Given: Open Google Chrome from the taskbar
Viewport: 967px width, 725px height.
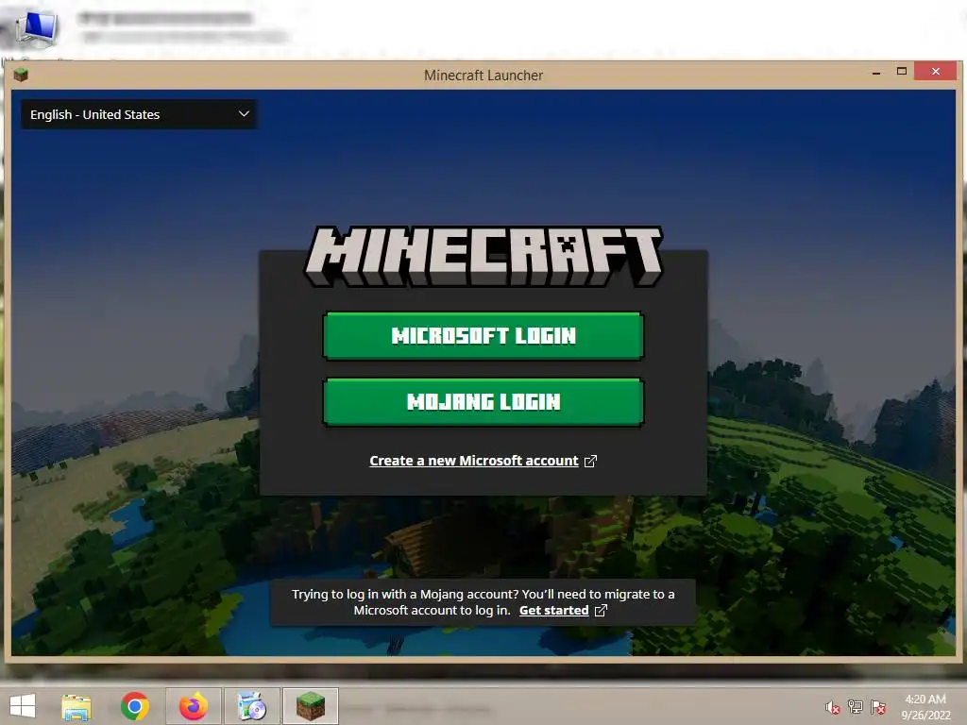Looking at the screenshot, I should [134, 706].
